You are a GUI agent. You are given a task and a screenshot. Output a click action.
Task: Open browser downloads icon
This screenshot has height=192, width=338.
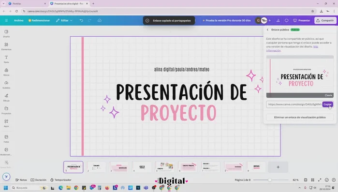321,11
